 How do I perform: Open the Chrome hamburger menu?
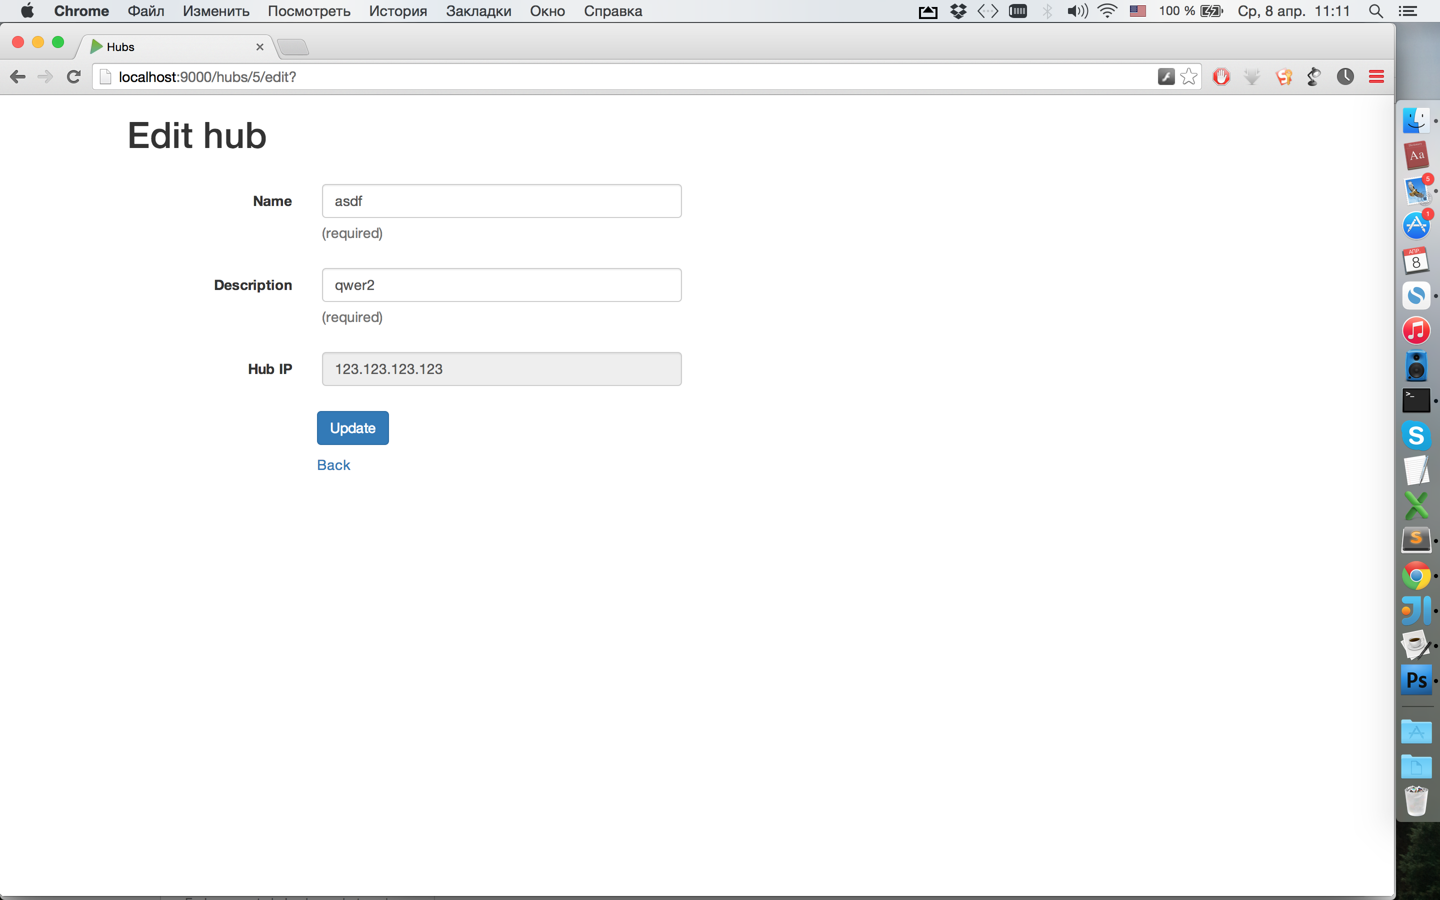pos(1375,77)
